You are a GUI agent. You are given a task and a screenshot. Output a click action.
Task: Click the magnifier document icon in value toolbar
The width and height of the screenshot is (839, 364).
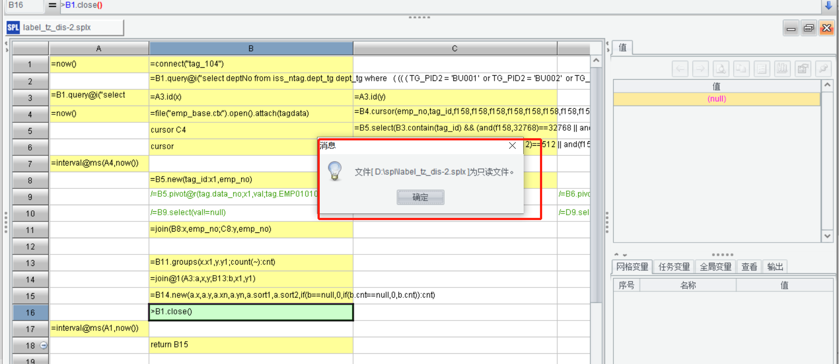coord(721,69)
